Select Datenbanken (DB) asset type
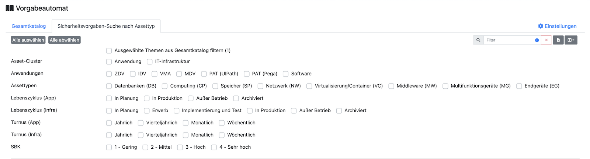590x159 pixels. coord(109,86)
